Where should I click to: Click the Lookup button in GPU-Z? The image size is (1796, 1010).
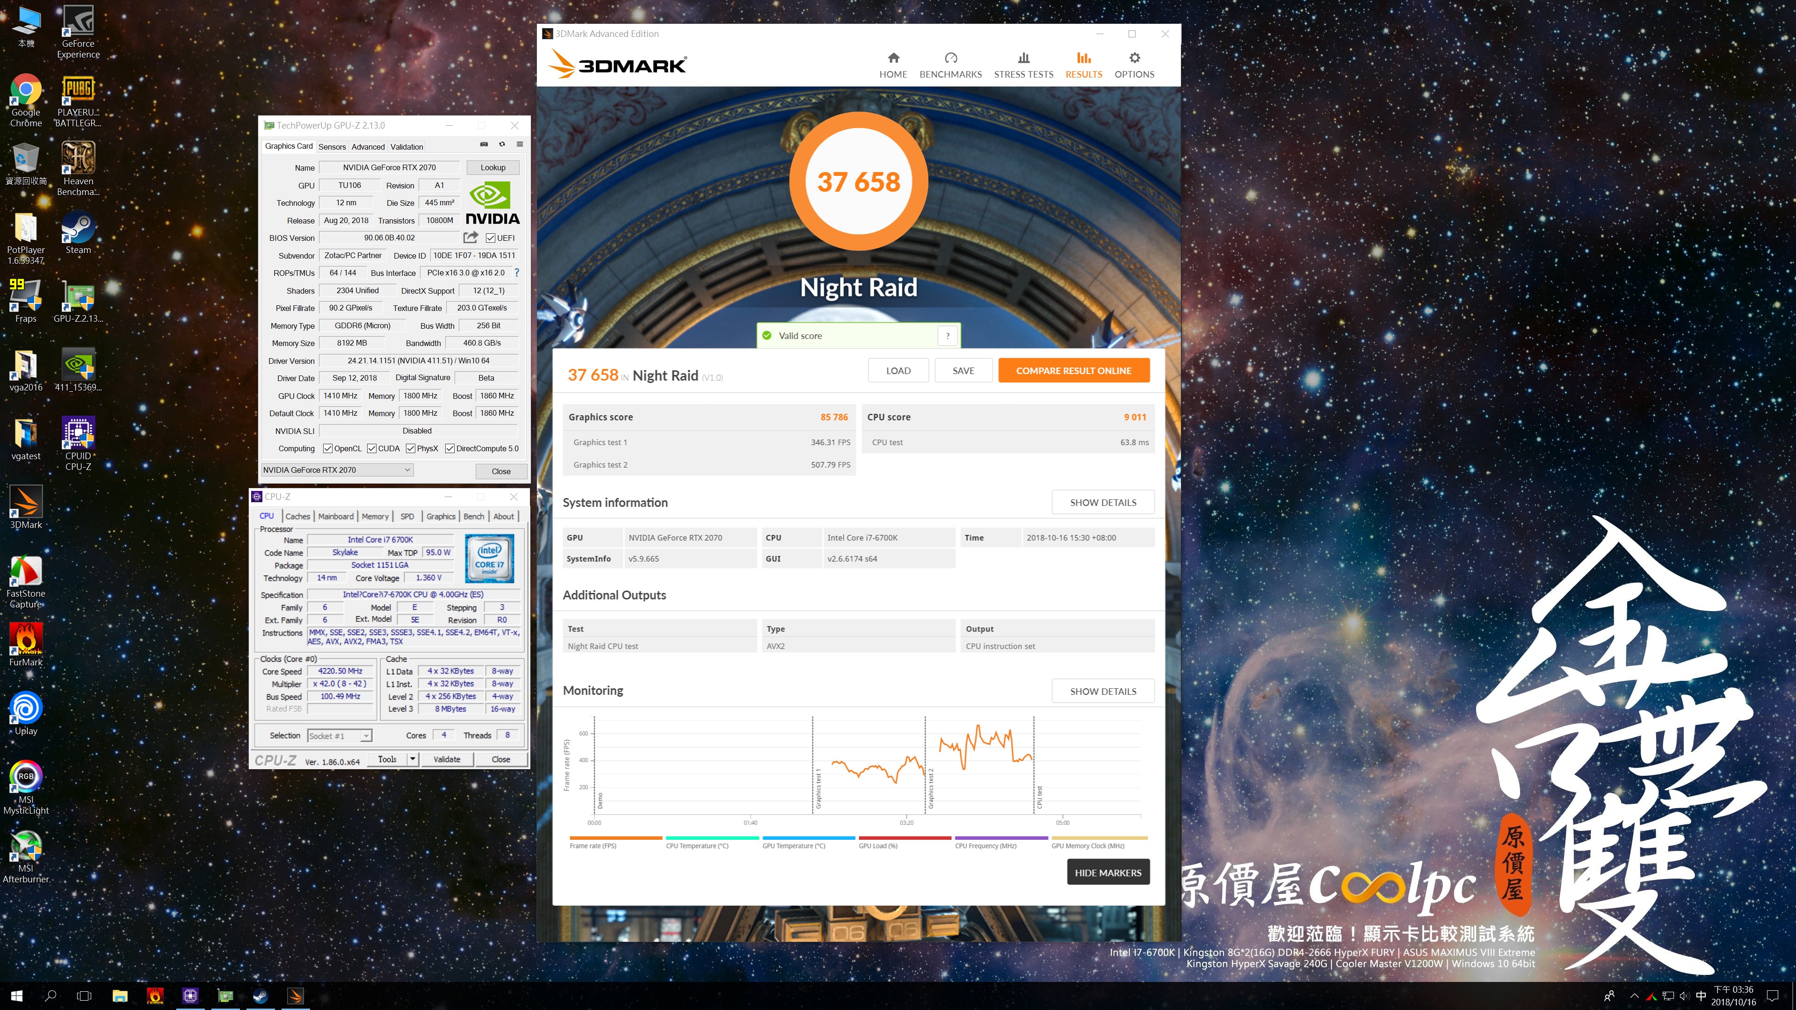point(492,167)
